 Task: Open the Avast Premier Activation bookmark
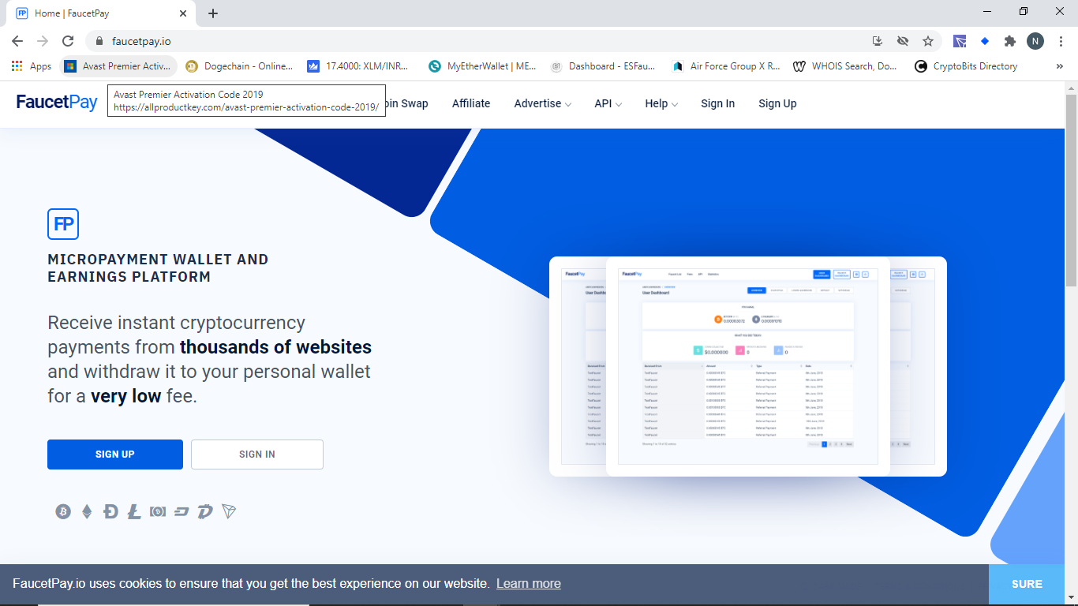pyautogui.click(x=118, y=66)
